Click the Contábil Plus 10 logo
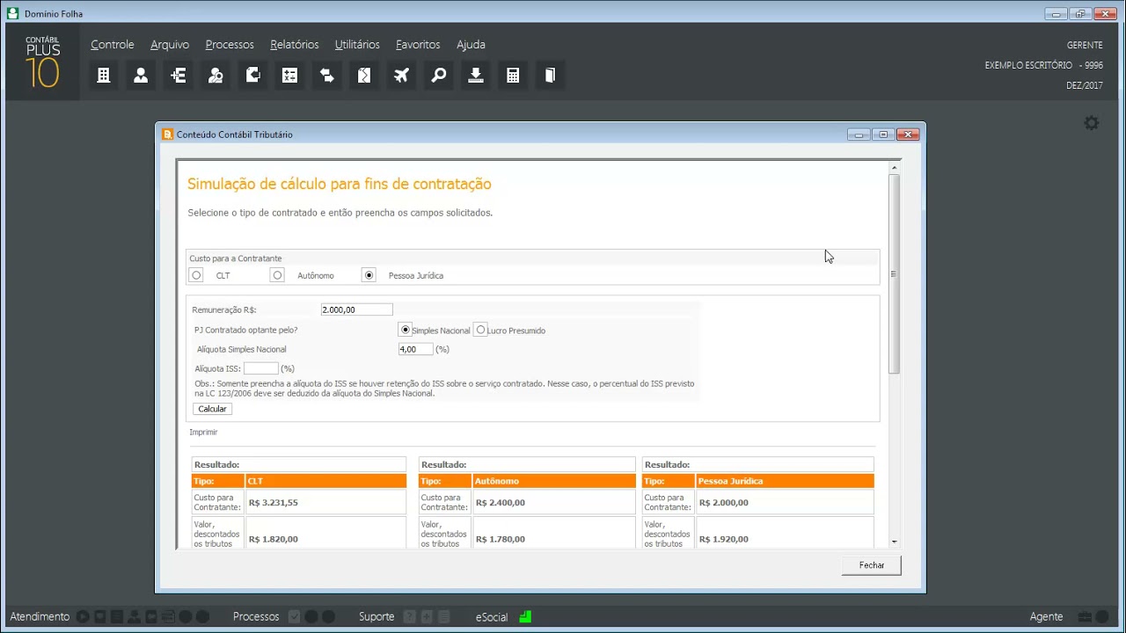 click(42, 62)
